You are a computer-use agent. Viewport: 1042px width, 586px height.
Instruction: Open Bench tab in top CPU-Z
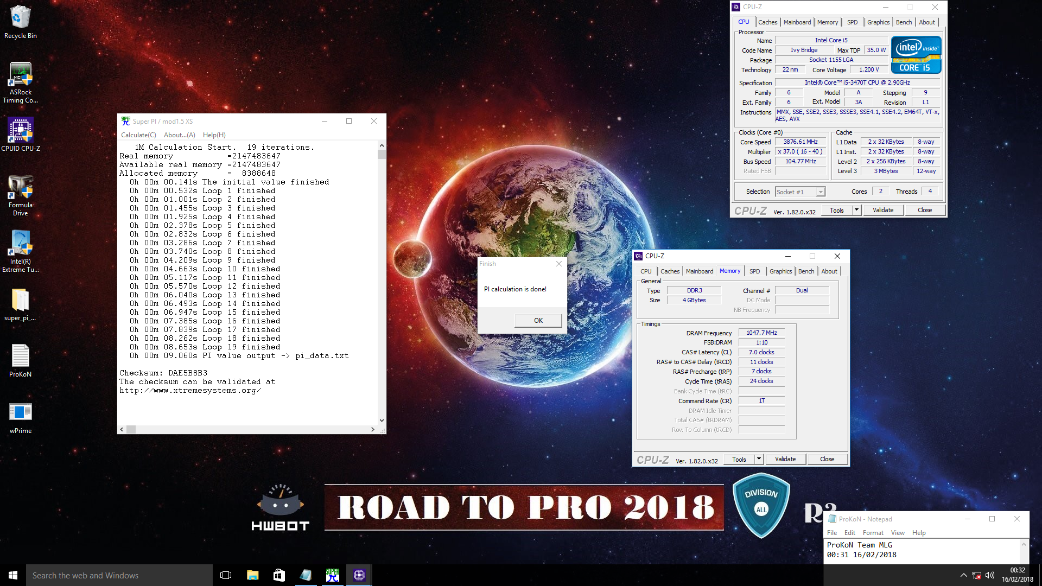tap(904, 22)
